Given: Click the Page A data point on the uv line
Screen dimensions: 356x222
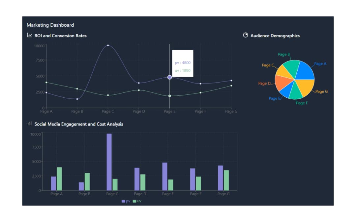Looking at the screenshot, I should tap(46, 83).
